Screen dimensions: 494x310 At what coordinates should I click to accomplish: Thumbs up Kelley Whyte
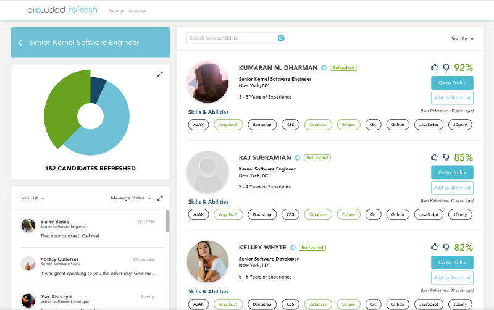tap(435, 246)
